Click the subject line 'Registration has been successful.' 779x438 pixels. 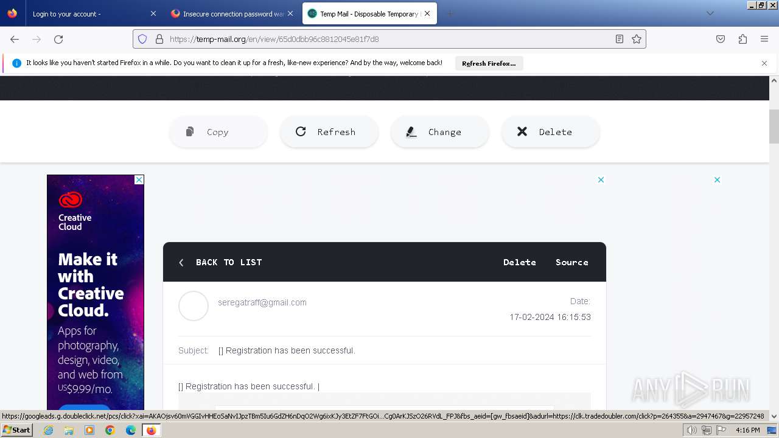pos(287,350)
